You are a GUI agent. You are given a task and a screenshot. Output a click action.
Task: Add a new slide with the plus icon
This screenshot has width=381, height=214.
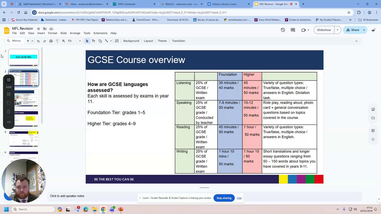[28, 41]
